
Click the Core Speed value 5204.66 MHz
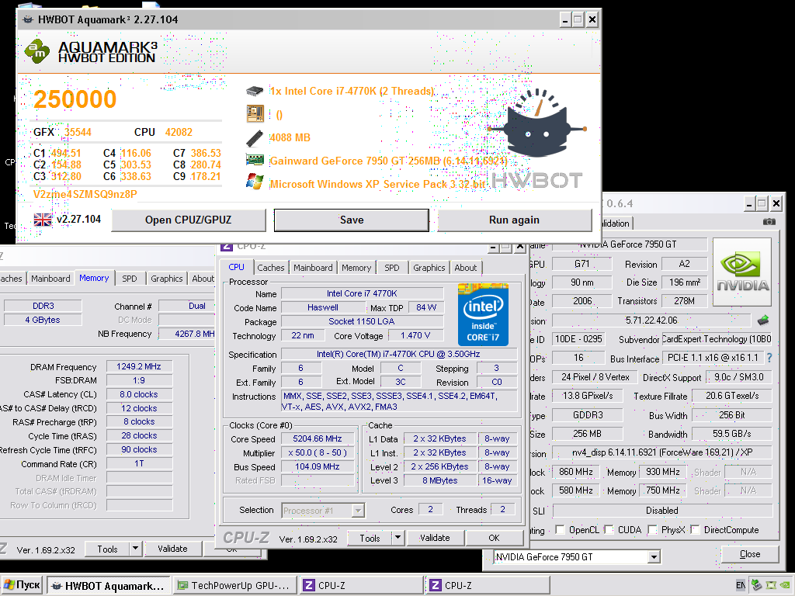point(318,439)
